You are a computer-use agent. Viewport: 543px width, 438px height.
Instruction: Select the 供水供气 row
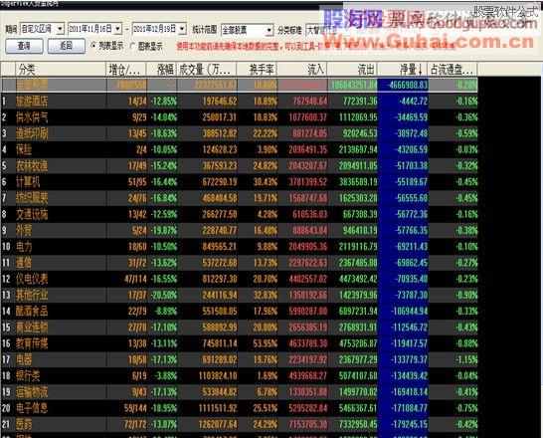pos(240,117)
